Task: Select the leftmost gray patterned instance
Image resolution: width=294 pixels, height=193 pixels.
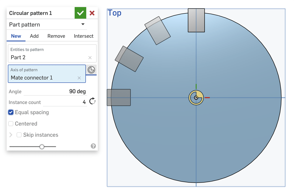Action: click(119, 97)
